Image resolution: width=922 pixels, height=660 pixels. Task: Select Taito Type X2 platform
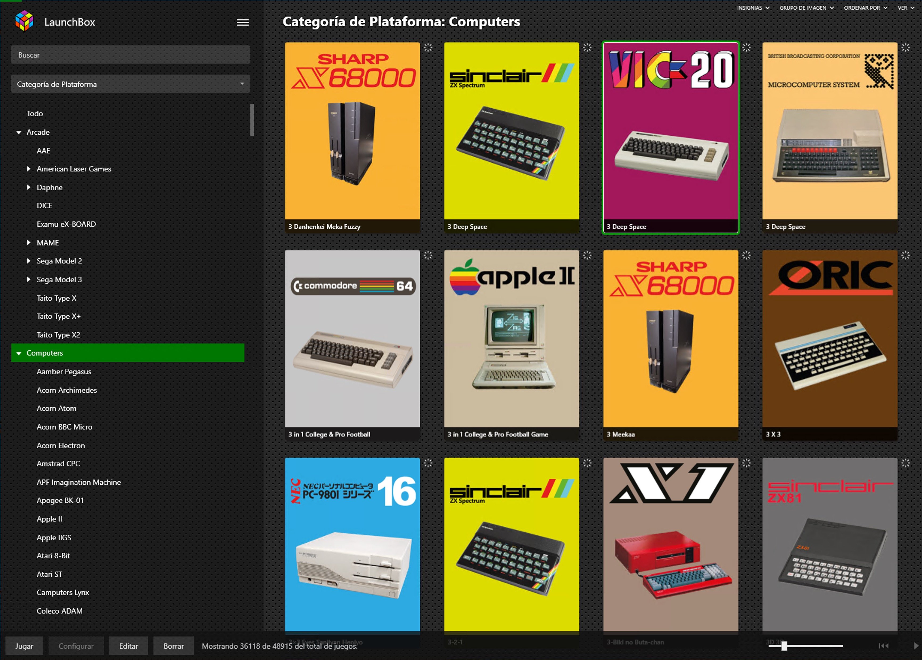click(x=59, y=335)
